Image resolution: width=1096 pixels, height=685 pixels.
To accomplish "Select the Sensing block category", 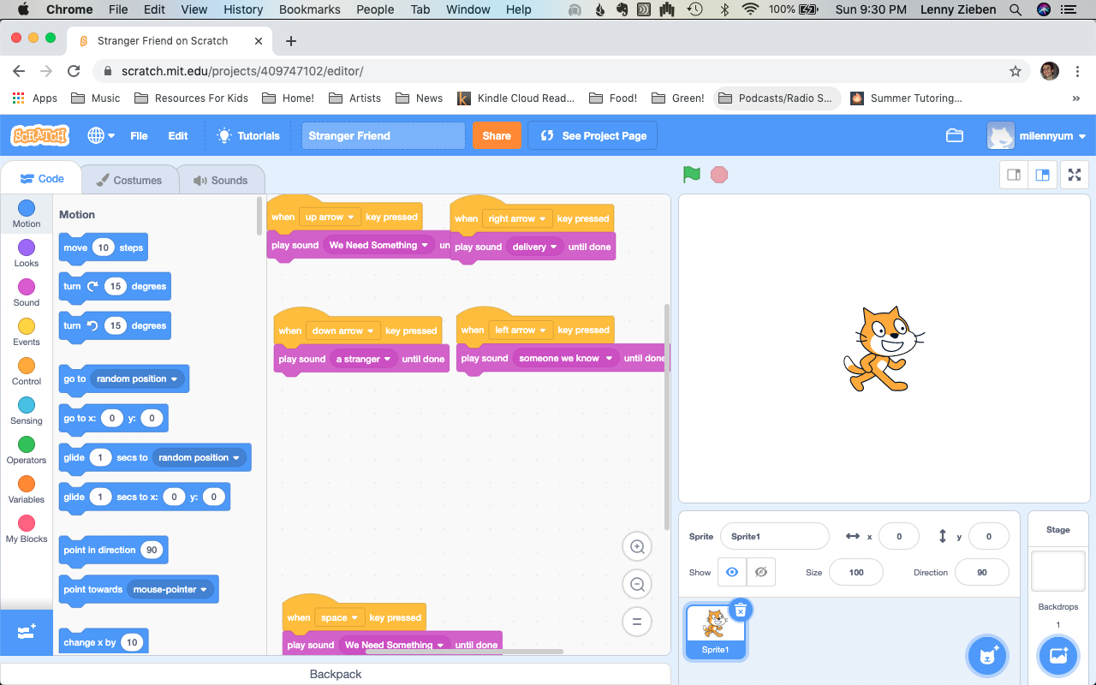I will point(27,410).
